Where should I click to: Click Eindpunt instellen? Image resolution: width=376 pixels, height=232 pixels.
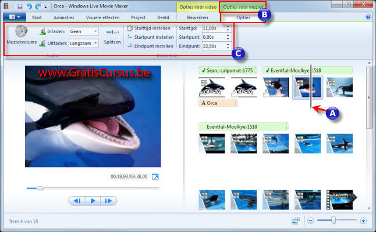pos(150,46)
